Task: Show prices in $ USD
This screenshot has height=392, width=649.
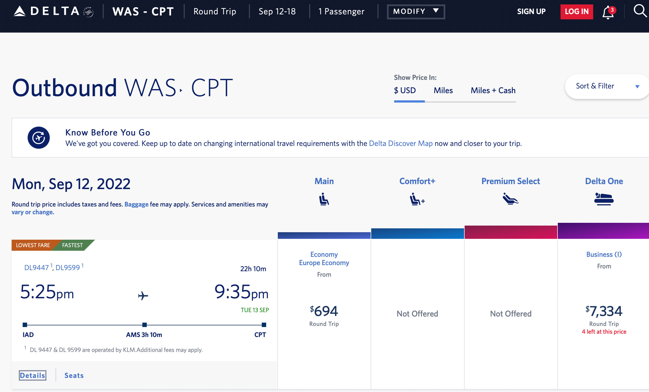Action: [x=405, y=90]
